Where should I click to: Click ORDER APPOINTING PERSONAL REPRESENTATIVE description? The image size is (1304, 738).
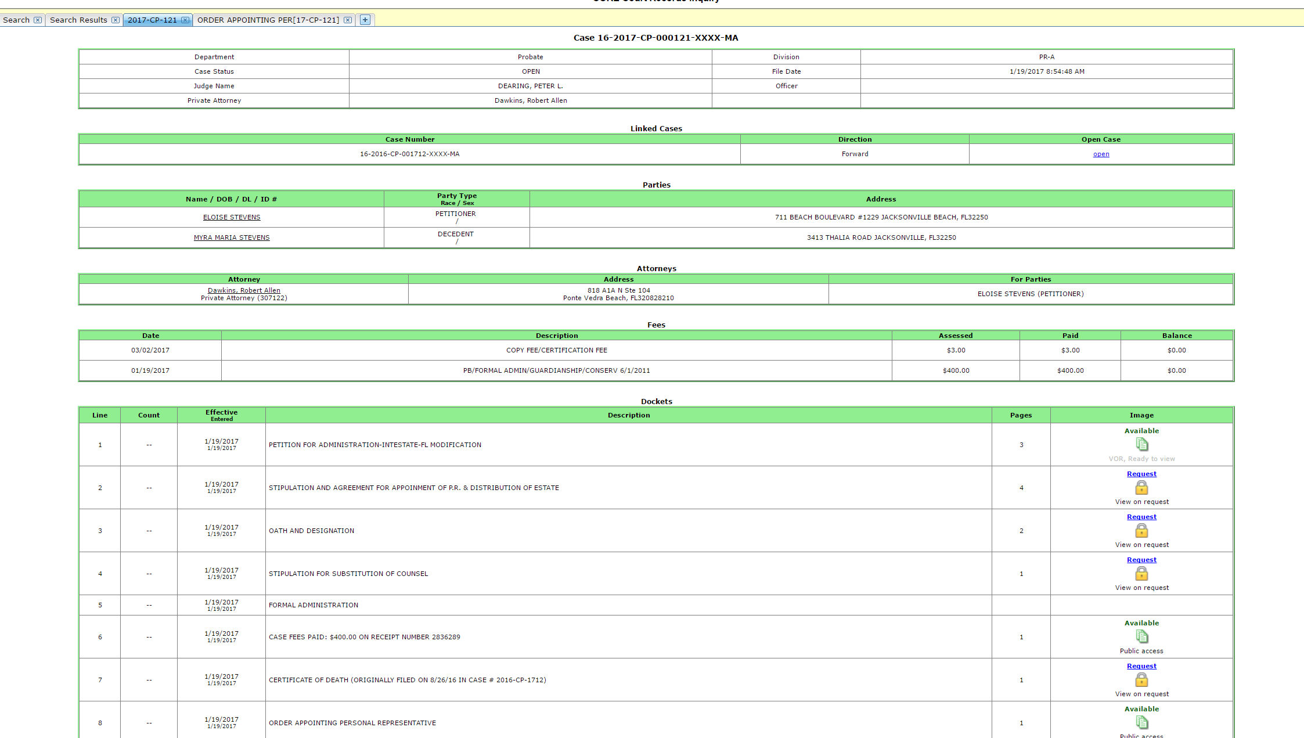352,723
